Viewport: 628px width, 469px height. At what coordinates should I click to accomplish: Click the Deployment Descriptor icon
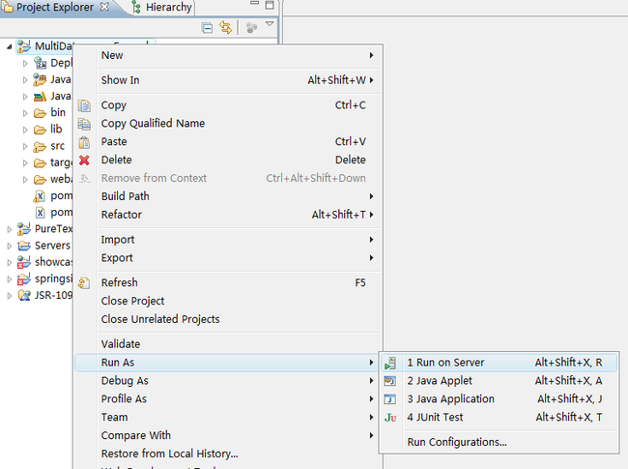click(40, 63)
